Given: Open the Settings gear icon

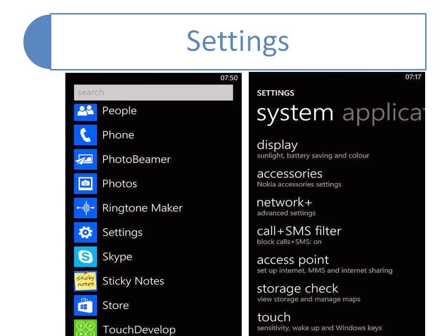Looking at the screenshot, I should (85, 232).
